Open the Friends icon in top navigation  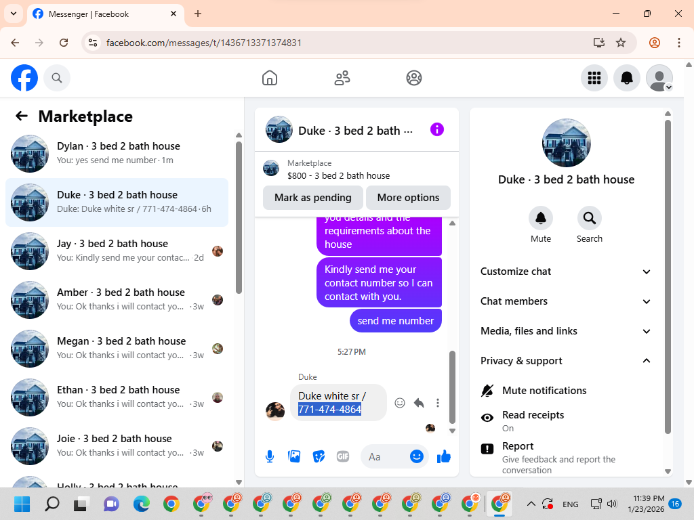click(x=342, y=78)
